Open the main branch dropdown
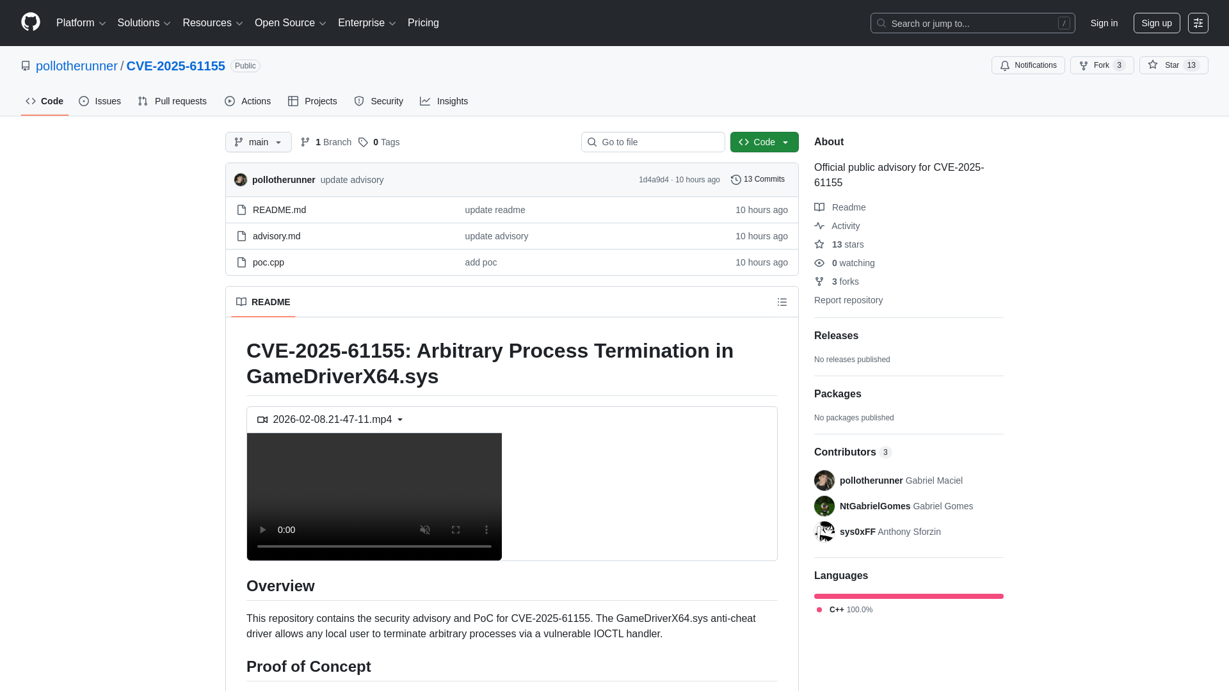The image size is (1229, 691). tap(258, 142)
